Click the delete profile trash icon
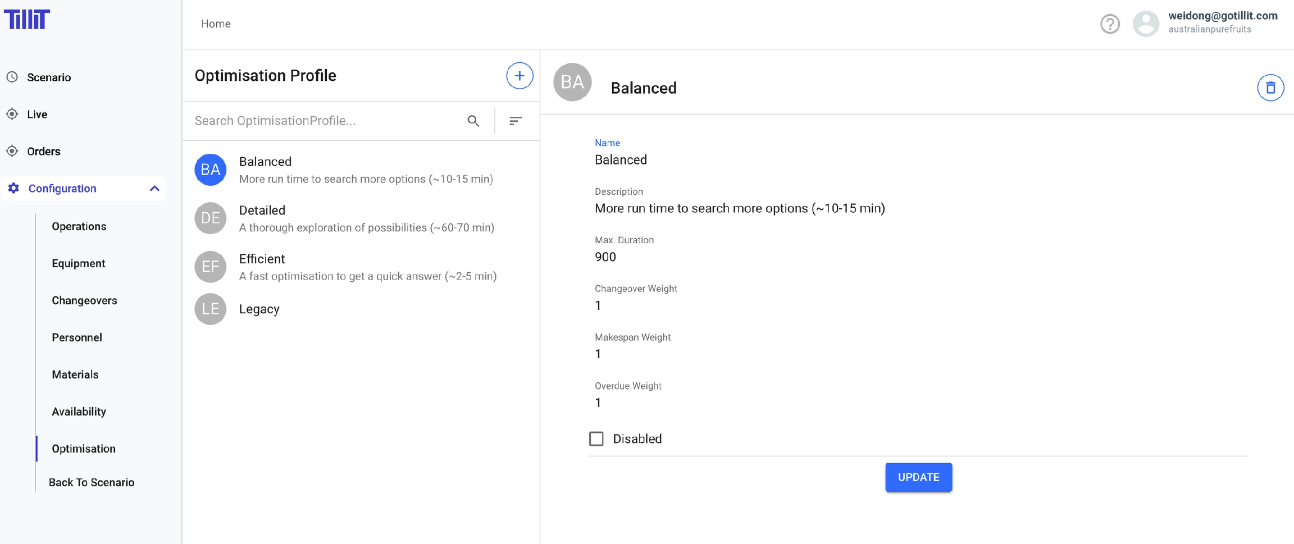1294x544 pixels. coord(1270,88)
